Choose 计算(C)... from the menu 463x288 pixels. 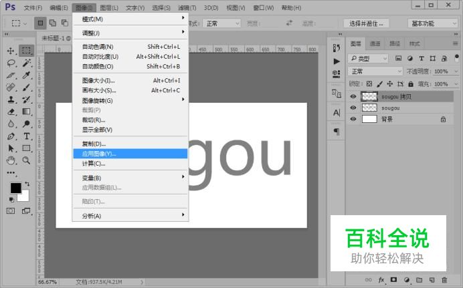(130, 163)
